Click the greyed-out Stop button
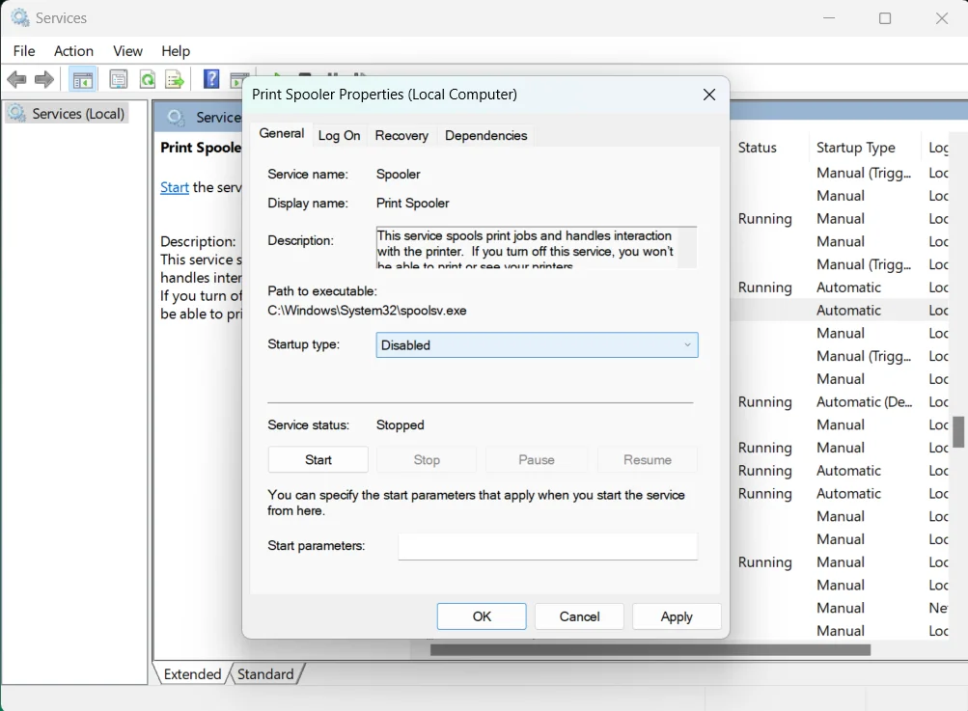The width and height of the screenshot is (968, 711). click(427, 460)
